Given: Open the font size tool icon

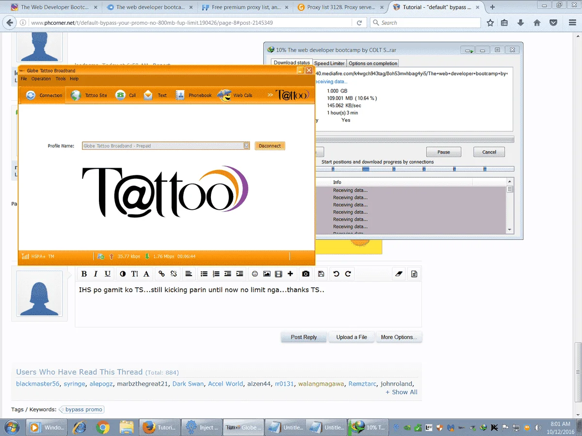Looking at the screenshot, I should click(x=134, y=274).
